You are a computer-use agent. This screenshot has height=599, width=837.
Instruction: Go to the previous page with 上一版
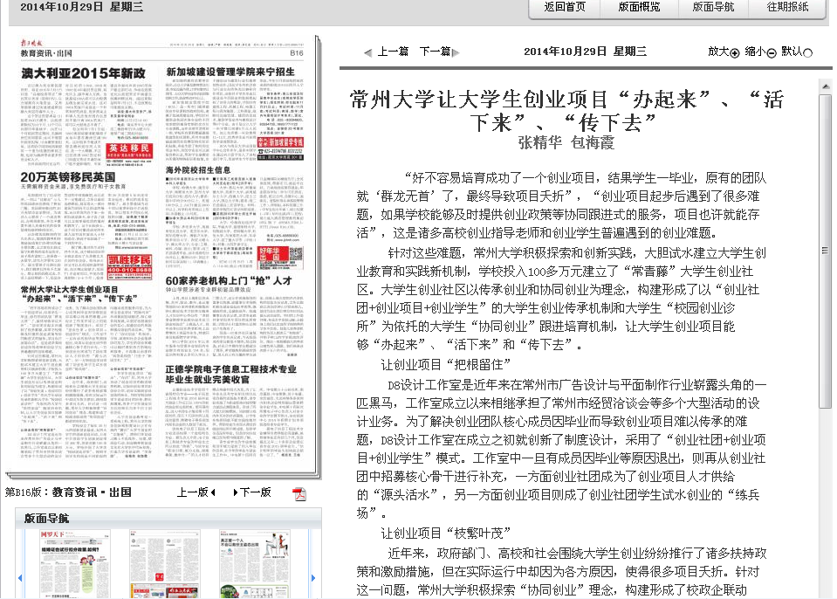[196, 492]
